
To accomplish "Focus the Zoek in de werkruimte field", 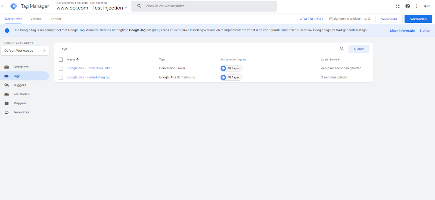I will tap(204, 6).
